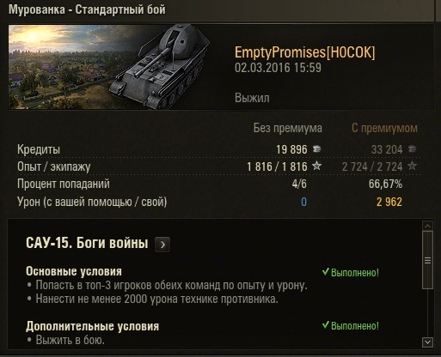This screenshot has width=441, height=357.
Task: Click the premium experience star by 2 724
Action: click(x=412, y=166)
